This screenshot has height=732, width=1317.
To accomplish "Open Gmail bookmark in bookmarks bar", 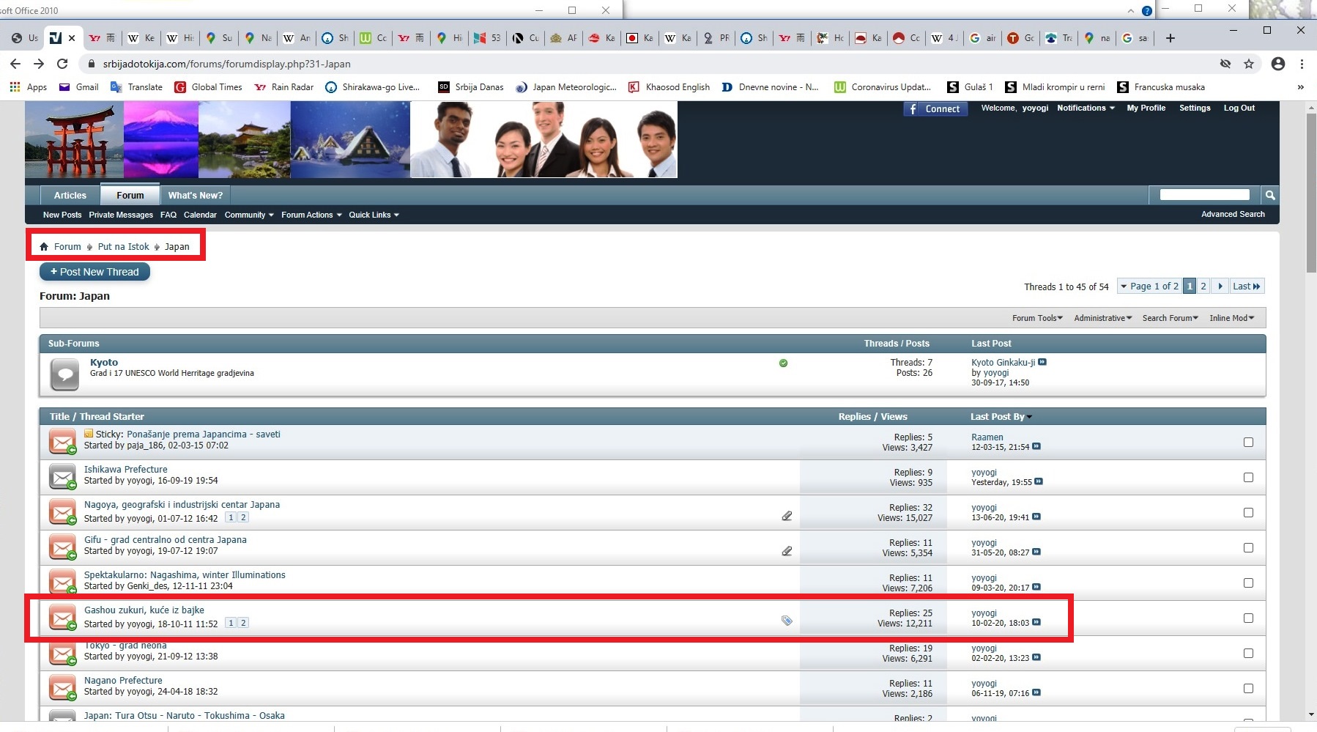I will coord(79,87).
